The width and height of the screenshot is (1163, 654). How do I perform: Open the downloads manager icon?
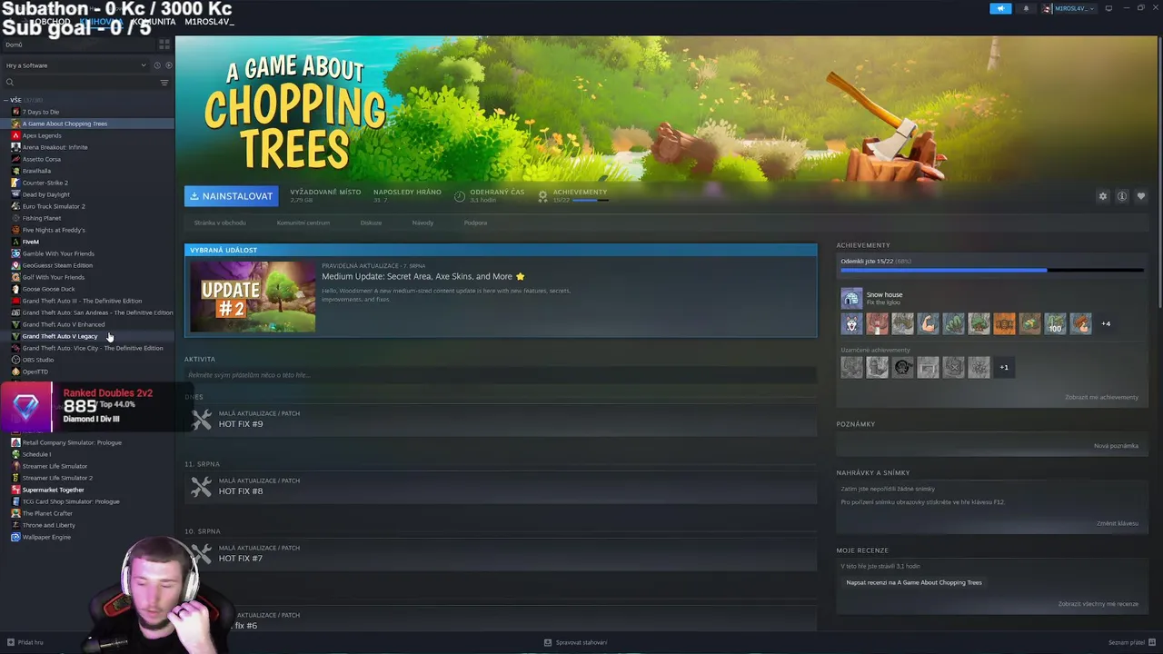pyautogui.click(x=548, y=642)
